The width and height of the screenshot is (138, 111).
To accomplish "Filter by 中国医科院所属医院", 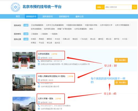I will tap(74, 25).
